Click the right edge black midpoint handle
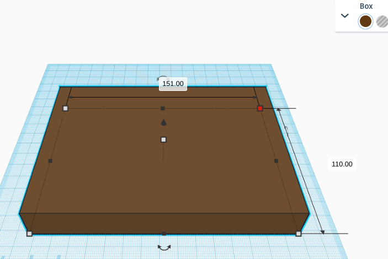Image resolution: width=388 pixels, height=259 pixels. click(276, 161)
